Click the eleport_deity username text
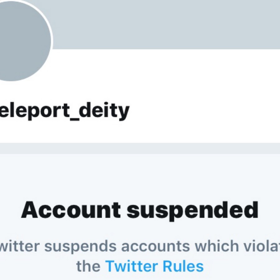 coord(64,111)
